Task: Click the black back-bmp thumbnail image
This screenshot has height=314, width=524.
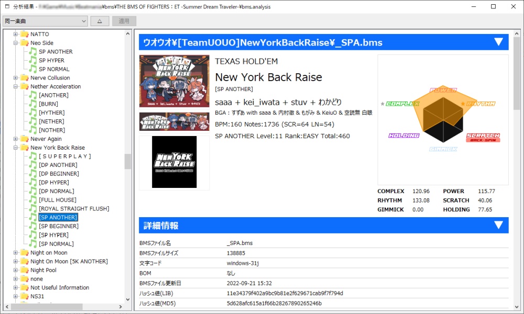Action: 174,162
